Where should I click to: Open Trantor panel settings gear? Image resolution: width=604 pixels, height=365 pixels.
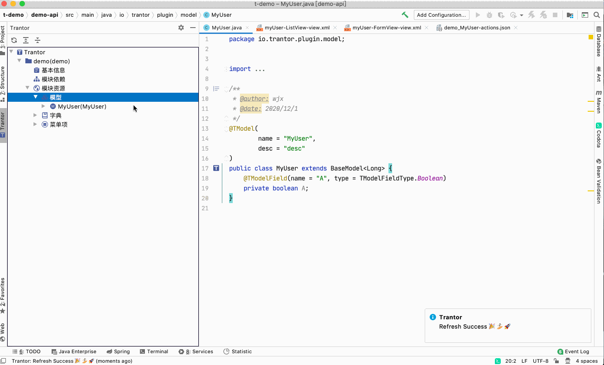tap(181, 28)
